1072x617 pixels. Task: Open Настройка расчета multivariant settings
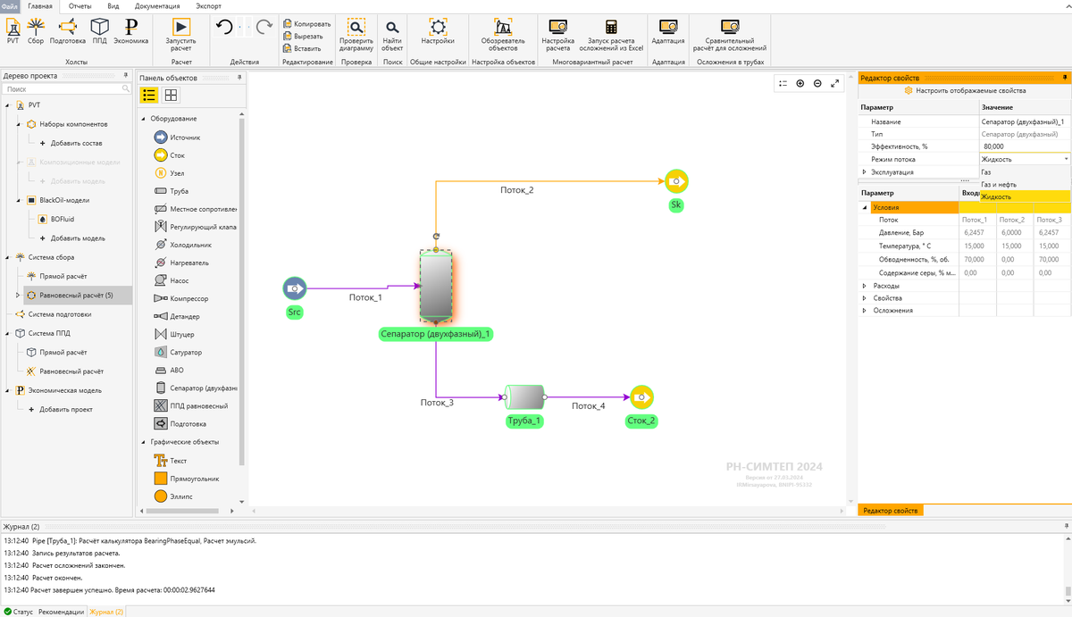click(557, 35)
